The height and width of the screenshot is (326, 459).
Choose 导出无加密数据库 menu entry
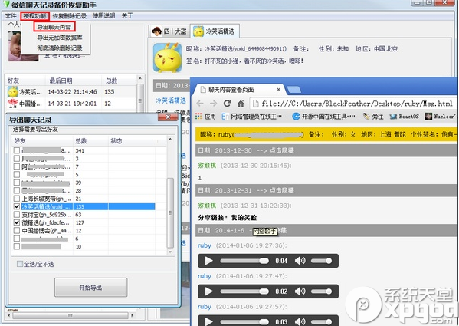pyautogui.click(x=60, y=38)
